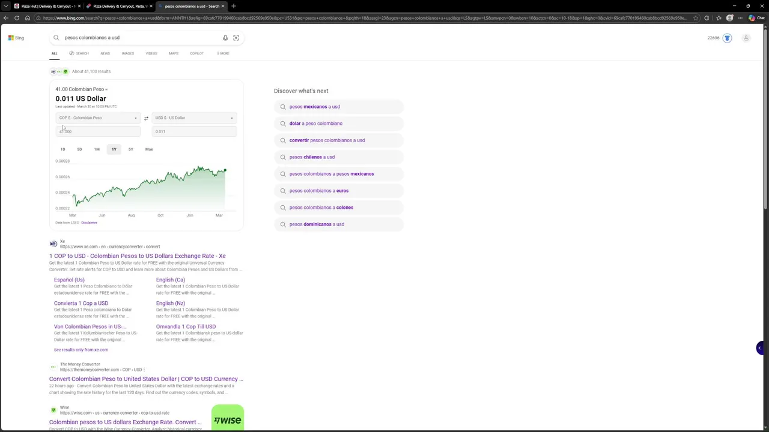Select the 1D chart range
Screen dimensions: 769x432
click(x=62, y=149)
